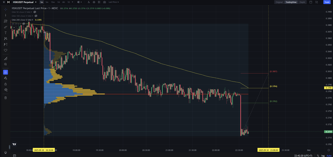Enter fullscreen chart mode
The height and width of the screenshot is (157, 333).
pos(317,2)
